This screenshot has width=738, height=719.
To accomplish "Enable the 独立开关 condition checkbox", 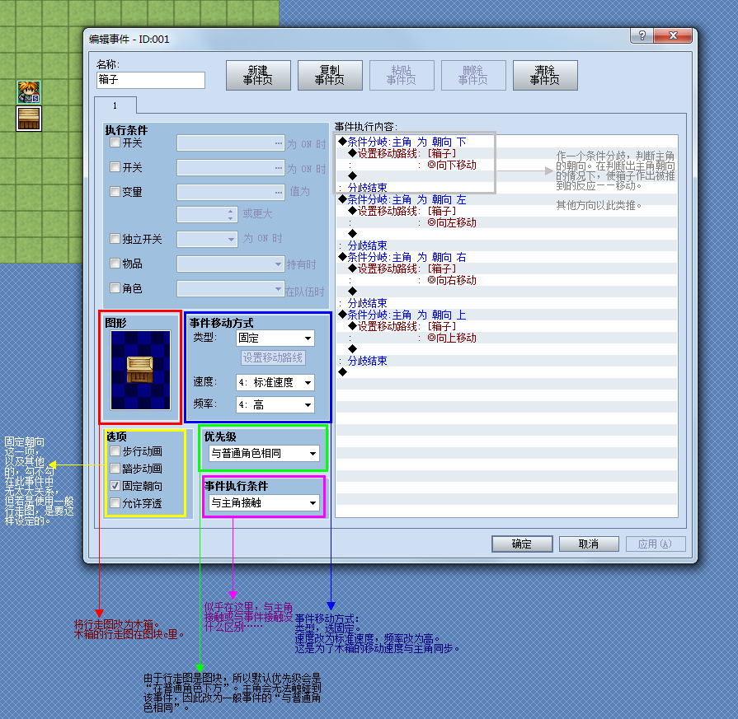I will tap(115, 238).
